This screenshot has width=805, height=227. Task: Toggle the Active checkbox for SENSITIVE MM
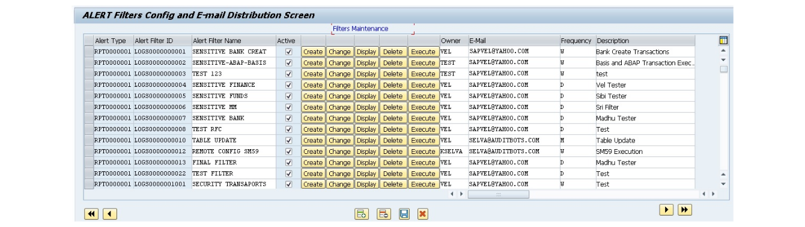[288, 107]
